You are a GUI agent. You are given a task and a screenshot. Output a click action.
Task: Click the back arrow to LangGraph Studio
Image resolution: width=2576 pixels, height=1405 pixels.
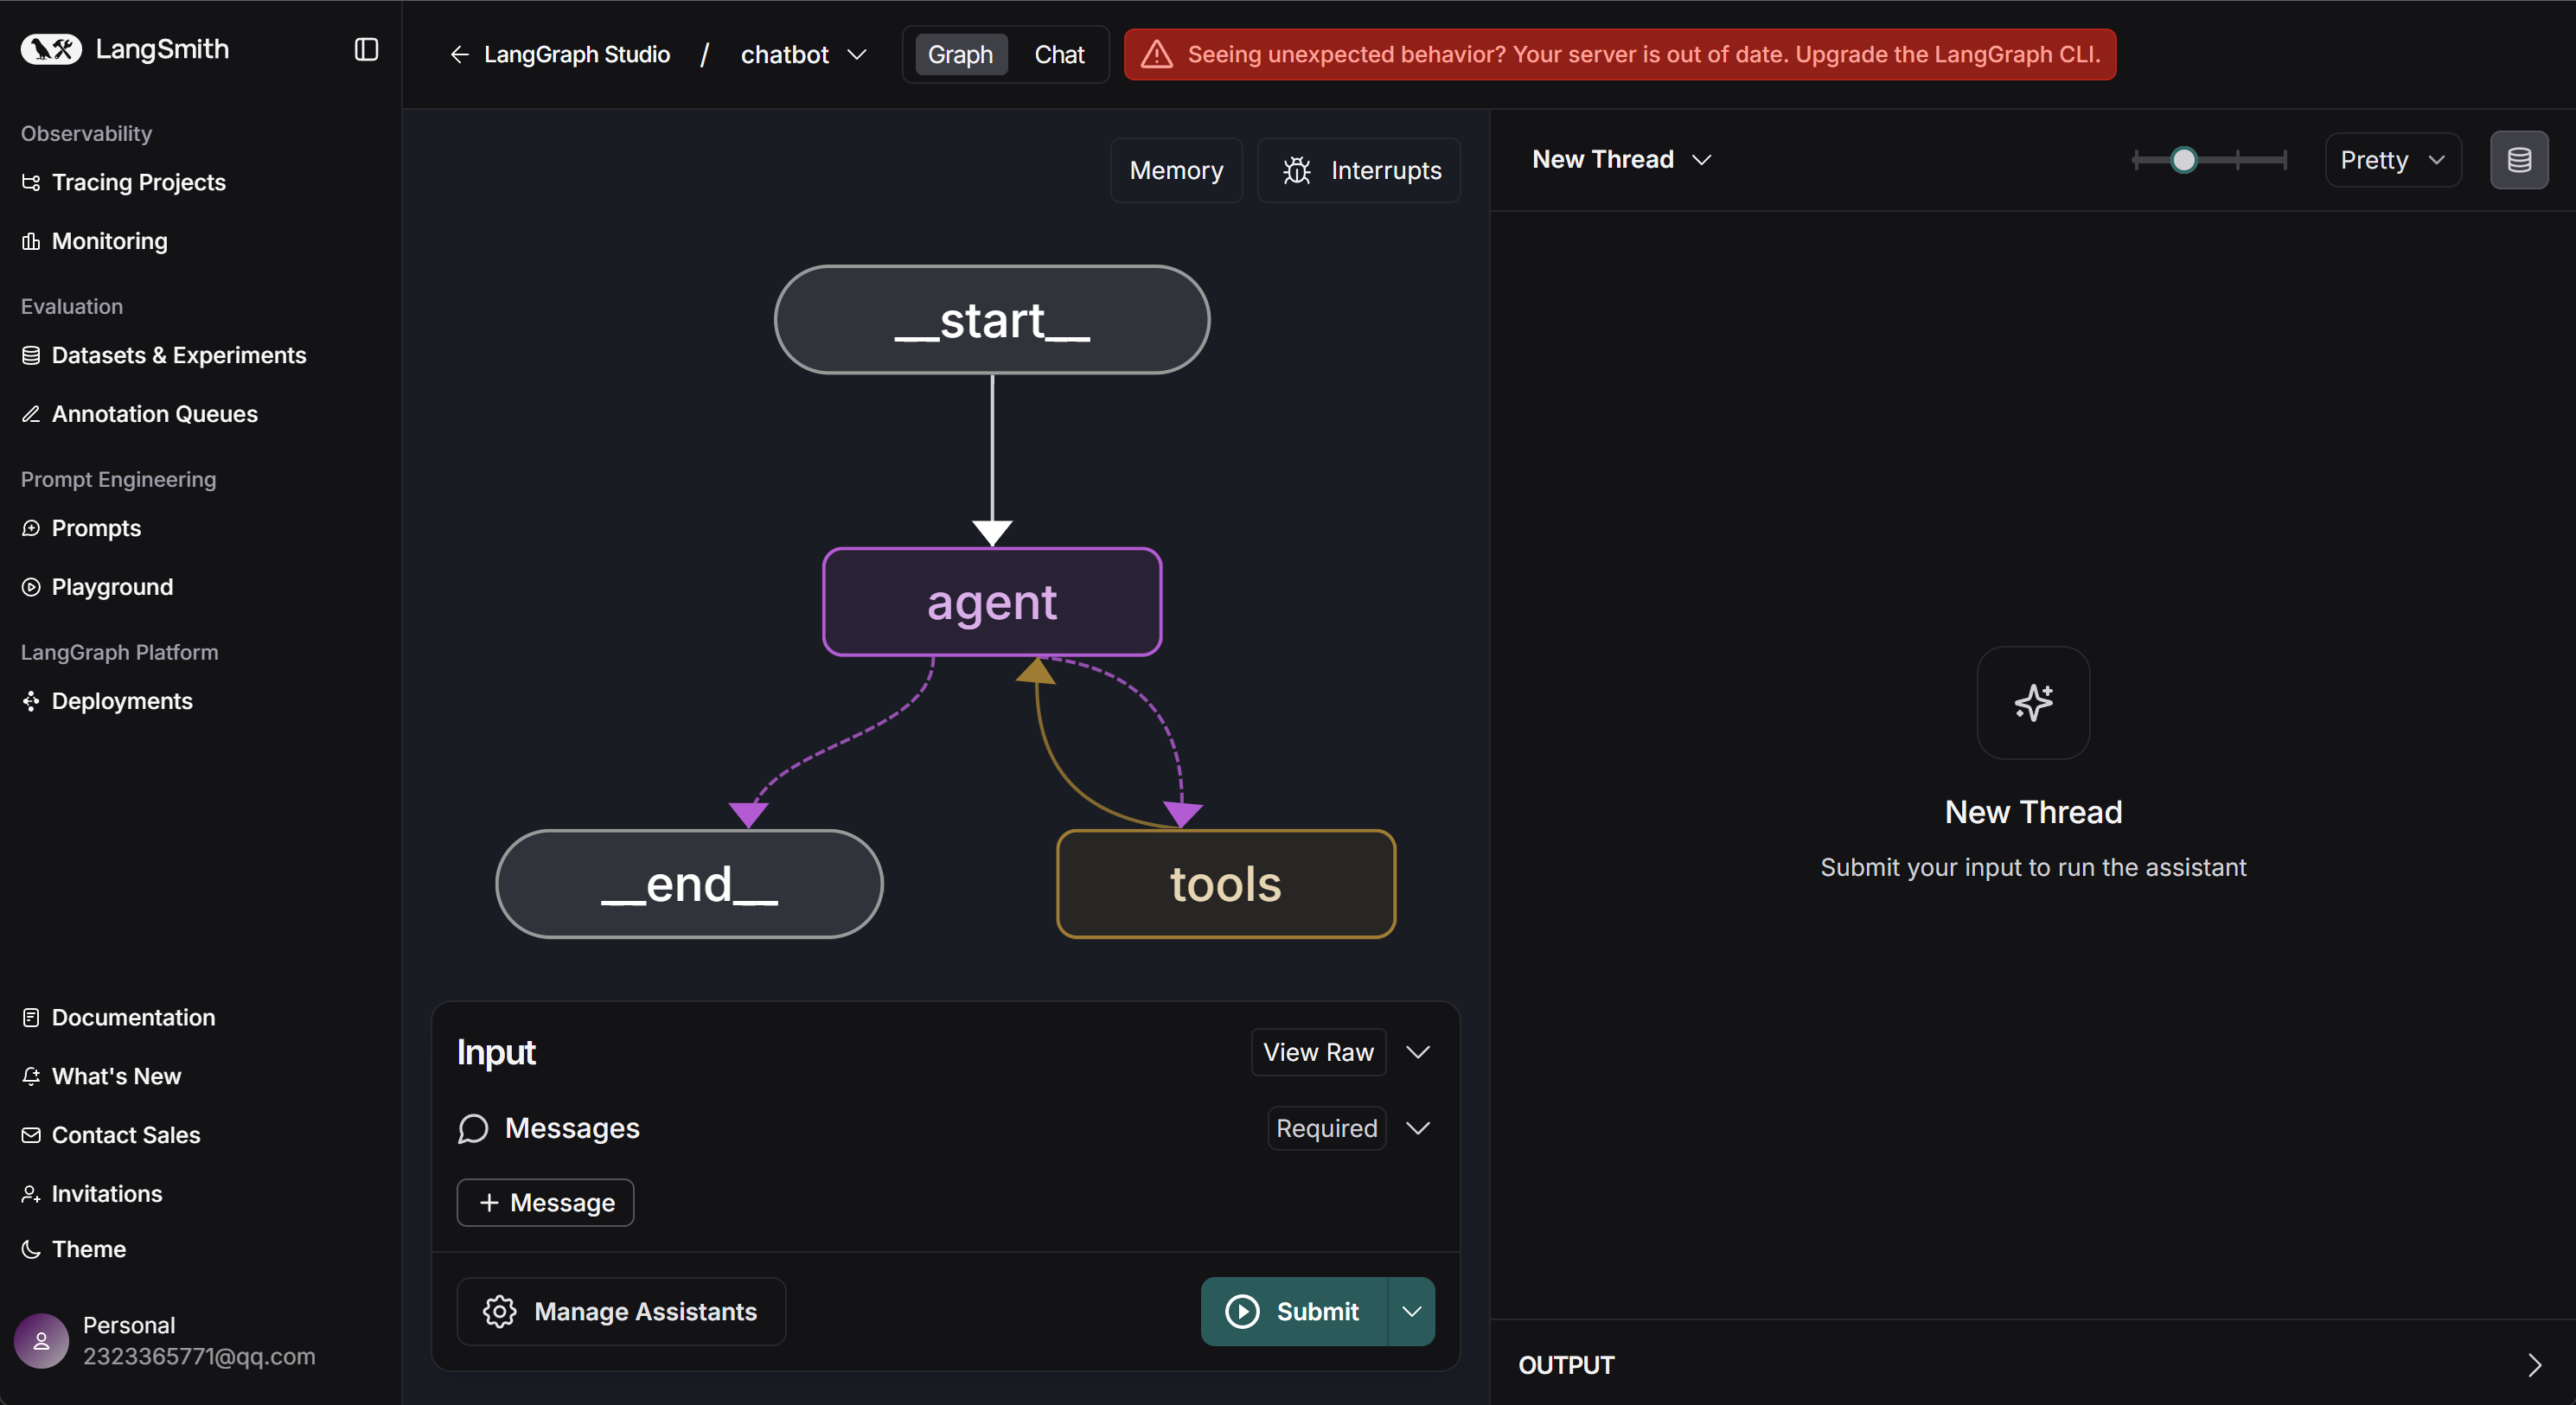[460, 54]
